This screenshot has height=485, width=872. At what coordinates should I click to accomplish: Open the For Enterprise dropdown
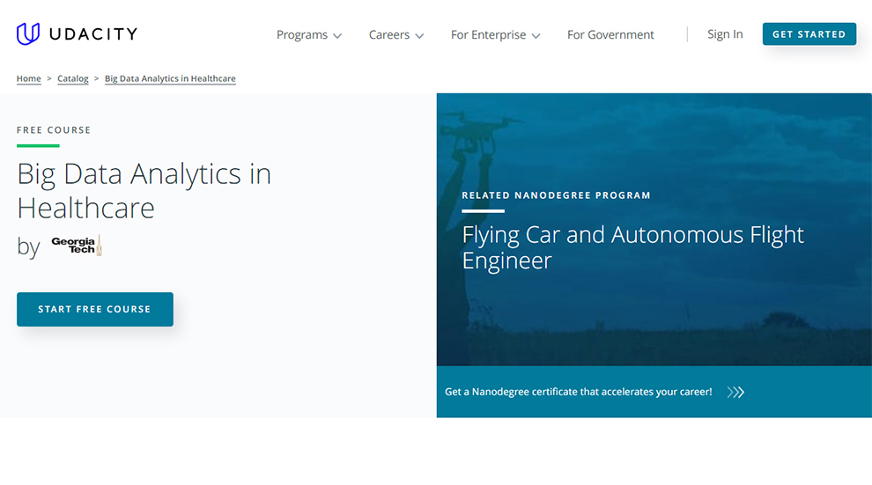495,35
